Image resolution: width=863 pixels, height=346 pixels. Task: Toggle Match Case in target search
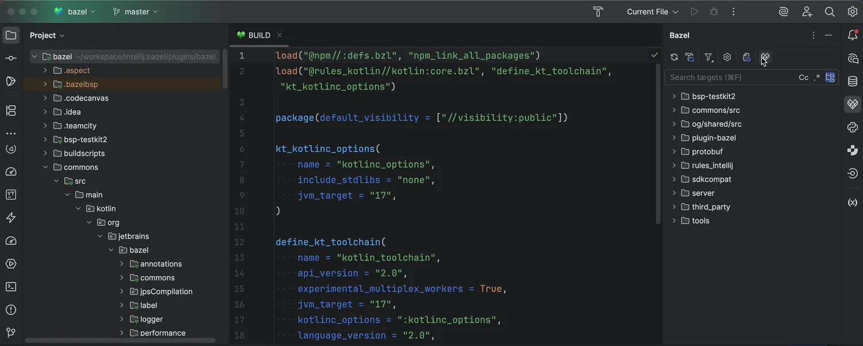point(803,78)
